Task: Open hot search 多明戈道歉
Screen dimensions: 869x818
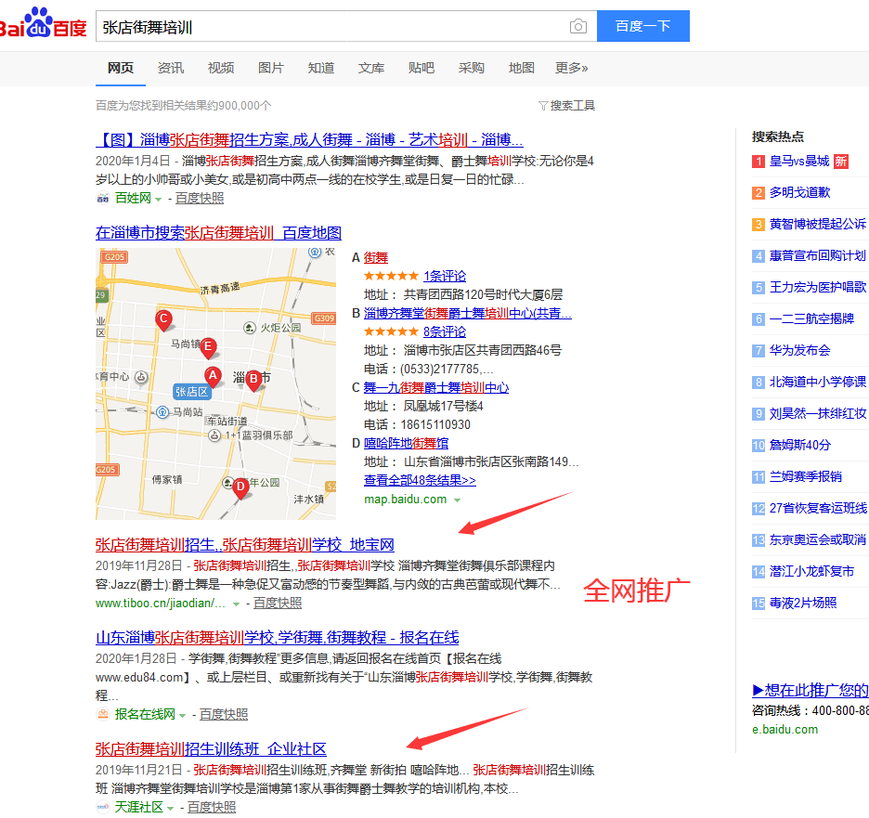Action: 799,192
